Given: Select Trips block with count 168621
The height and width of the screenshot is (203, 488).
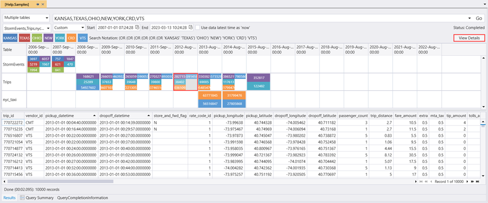Looking at the screenshot, I should 88,76.
